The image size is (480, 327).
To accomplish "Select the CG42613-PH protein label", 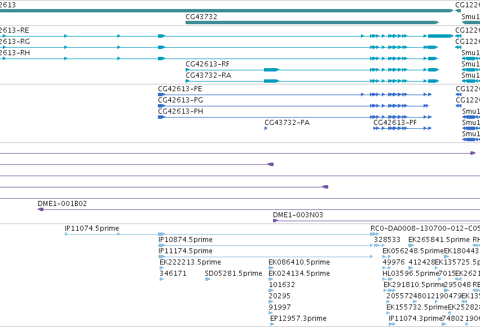I will 180,111.
